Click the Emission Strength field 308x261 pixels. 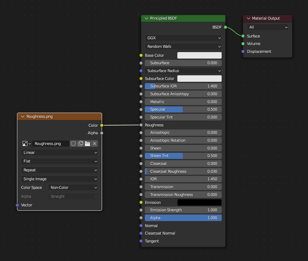183,210
